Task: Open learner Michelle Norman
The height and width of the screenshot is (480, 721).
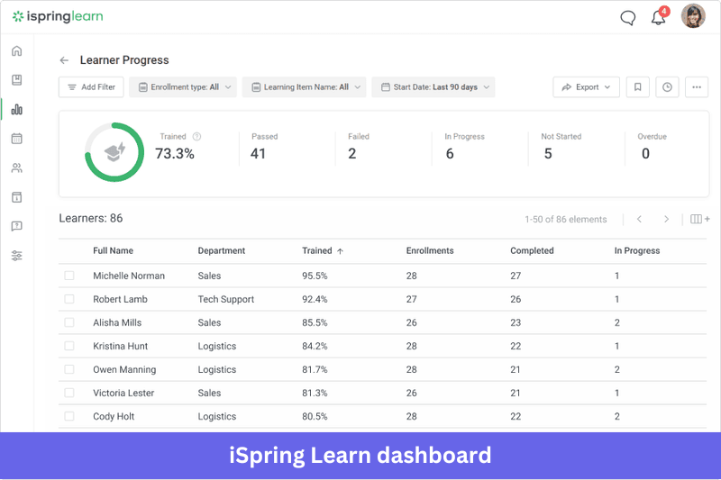Action: 129,276
